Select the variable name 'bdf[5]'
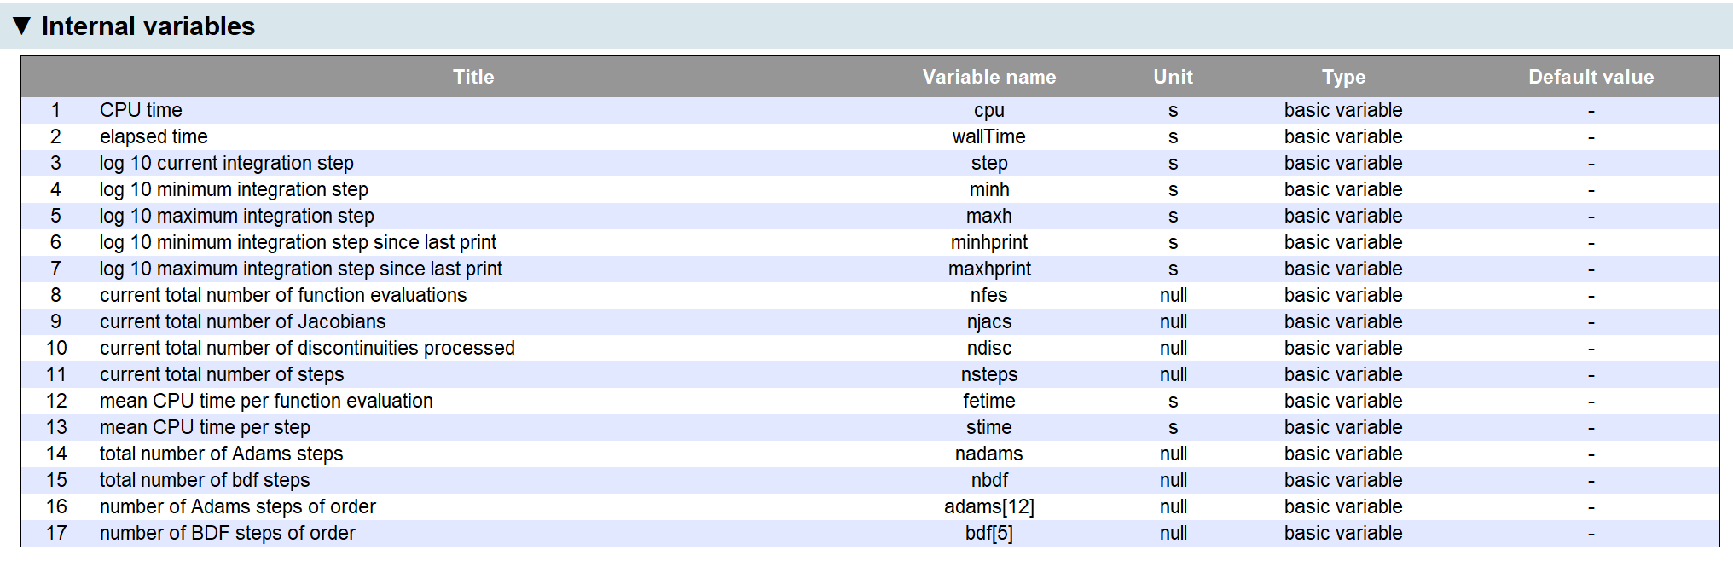Viewport: 1733px width, 561px height. 989,533
